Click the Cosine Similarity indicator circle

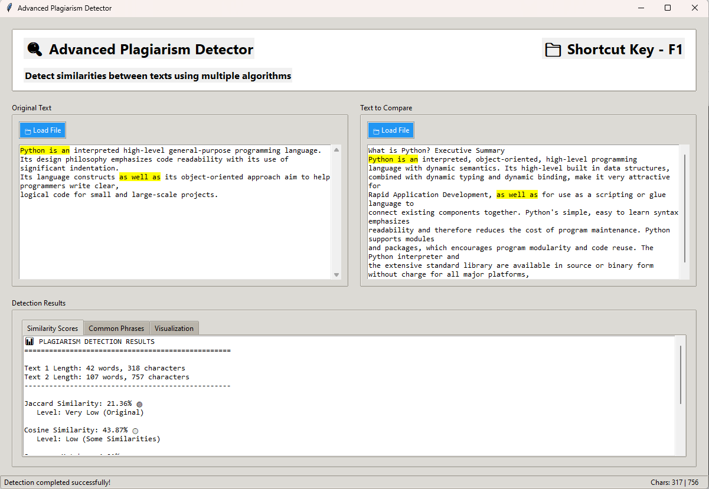[135, 431]
